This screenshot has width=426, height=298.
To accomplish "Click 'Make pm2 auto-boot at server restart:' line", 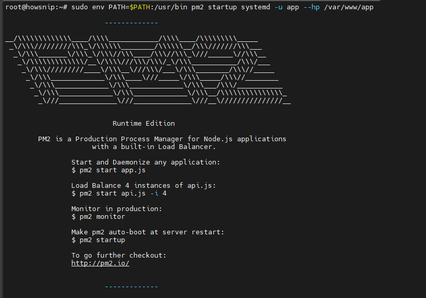I will (x=148, y=232).
